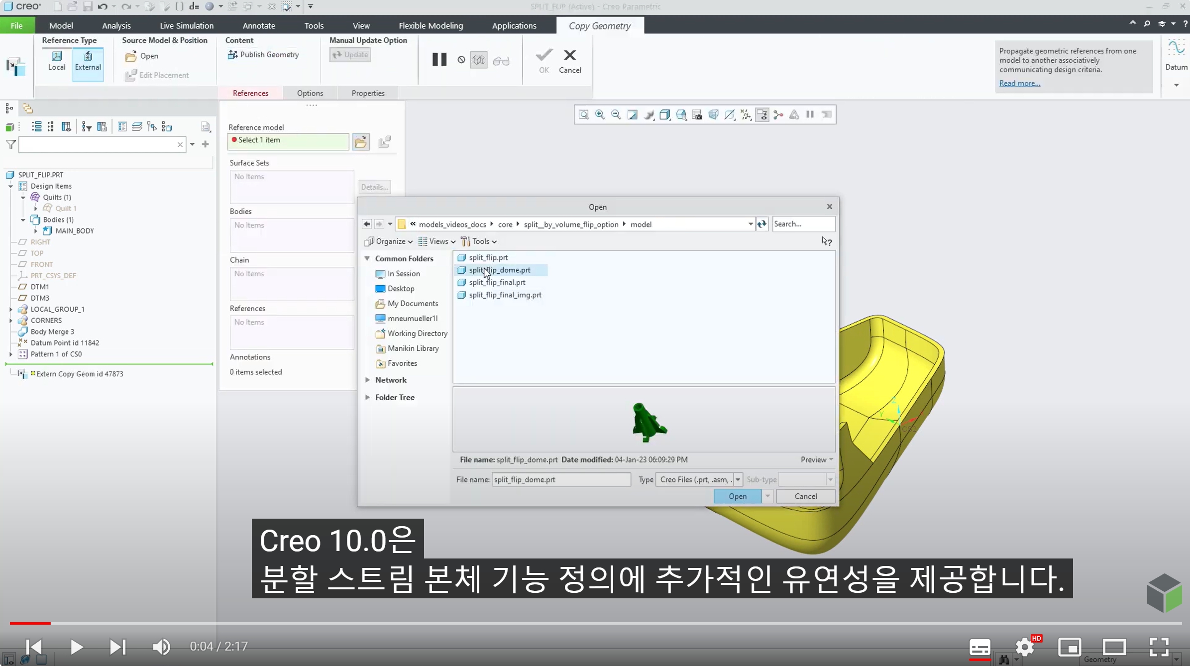This screenshot has width=1190, height=666.
Task: Open the File menu
Action: tap(17, 25)
